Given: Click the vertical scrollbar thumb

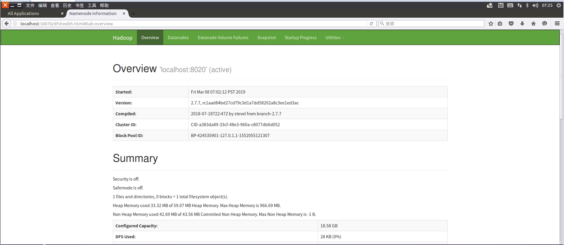Looking at the screenshot, I should click(x=561, y=77).
